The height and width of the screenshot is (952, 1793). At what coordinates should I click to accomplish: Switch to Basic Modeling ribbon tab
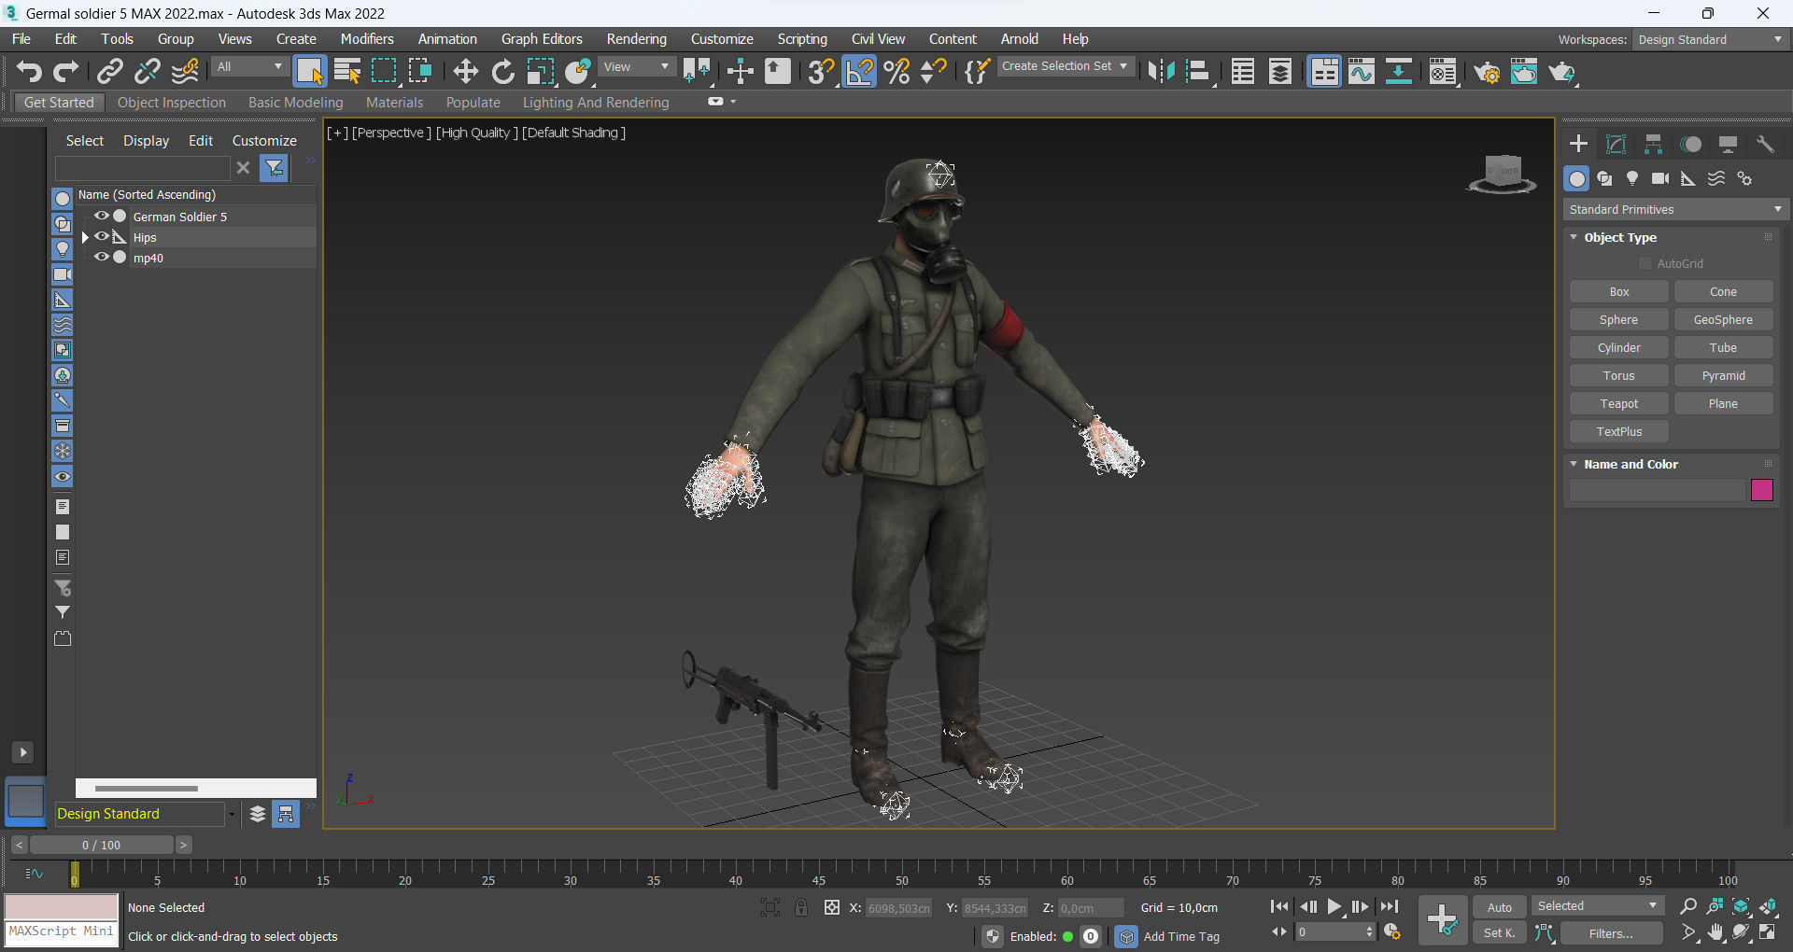[295, 103]
